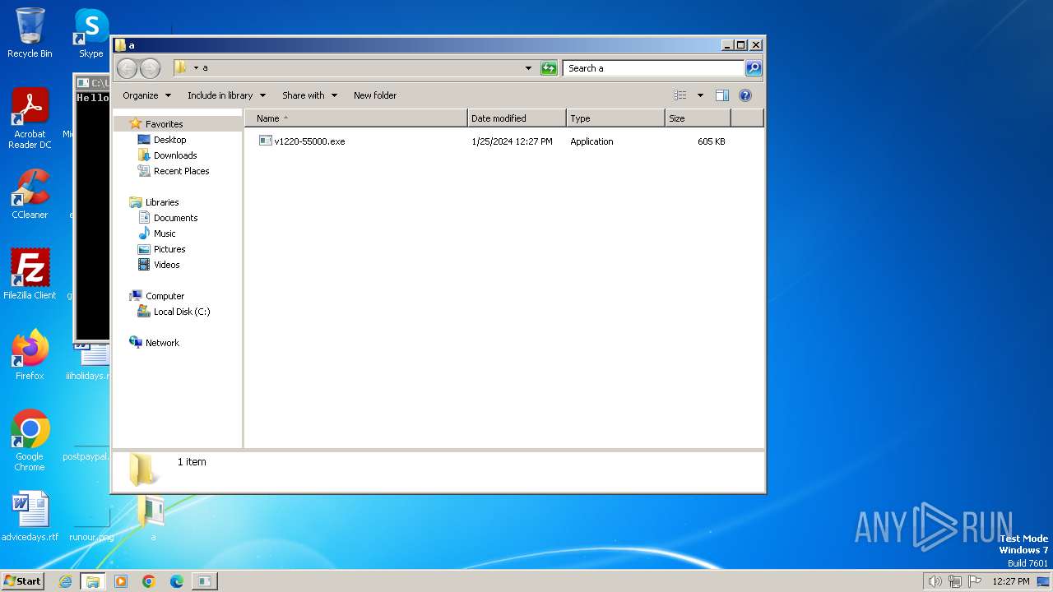The width and height of the screenshot is (1053, 592).
Task: Change your view icon in toolbar
Action: coord(680,95)
